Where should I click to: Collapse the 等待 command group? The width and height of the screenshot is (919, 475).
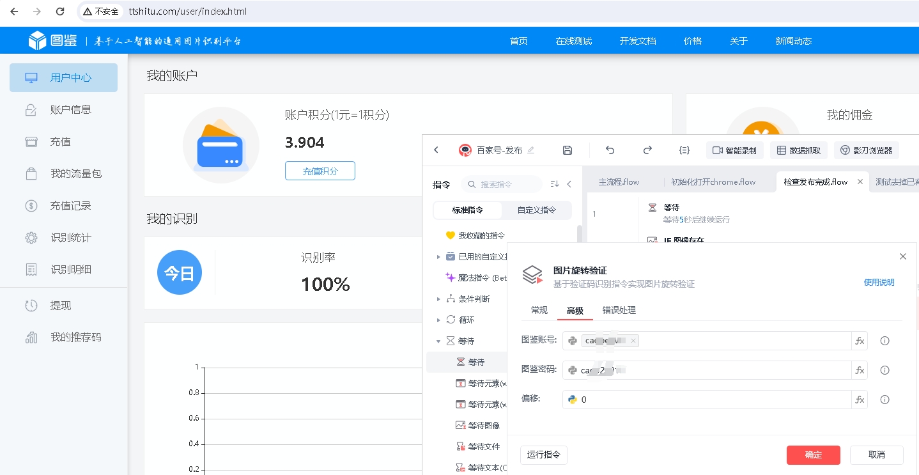[438, 341]
